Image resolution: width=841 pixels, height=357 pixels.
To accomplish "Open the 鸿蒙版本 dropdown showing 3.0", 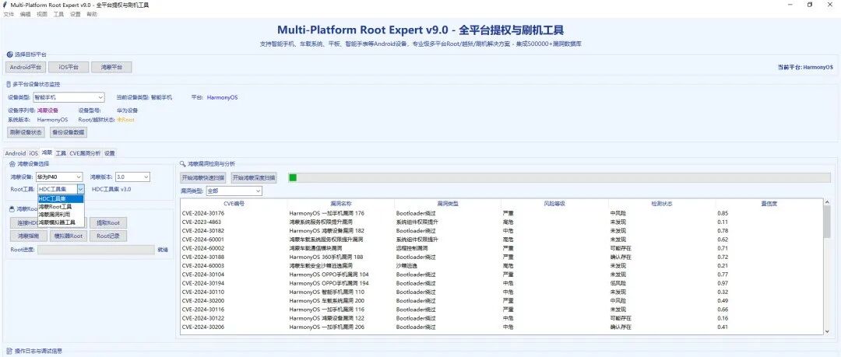I will pos(132,177).
